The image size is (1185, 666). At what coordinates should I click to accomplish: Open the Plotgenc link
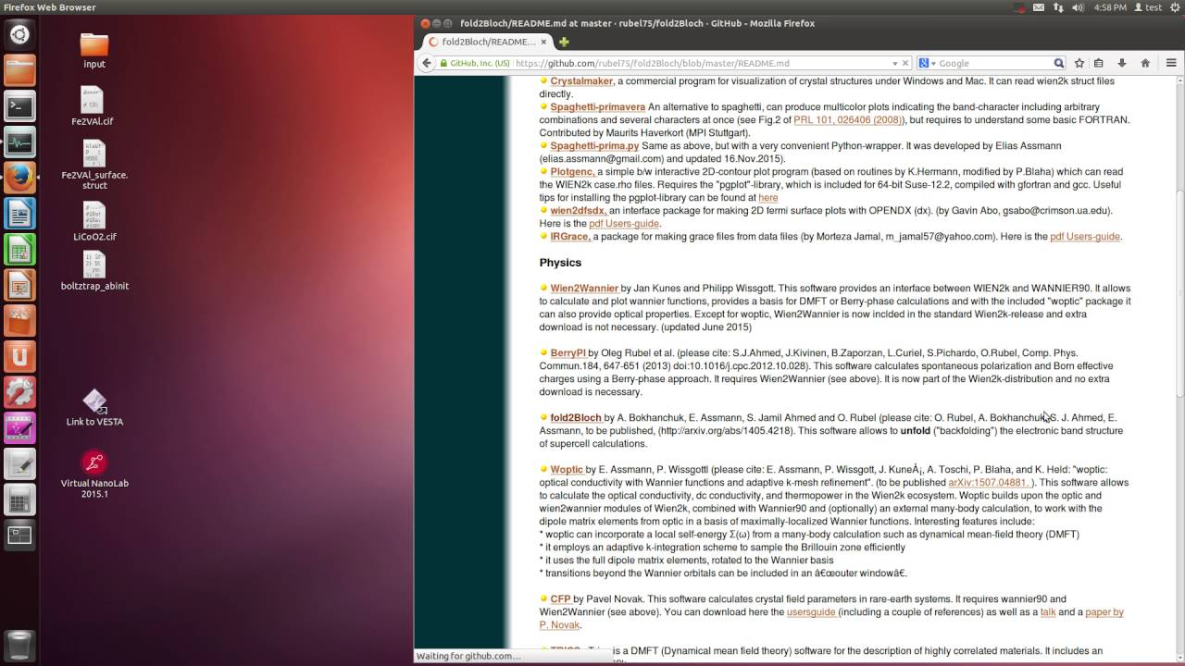[572, 172]
